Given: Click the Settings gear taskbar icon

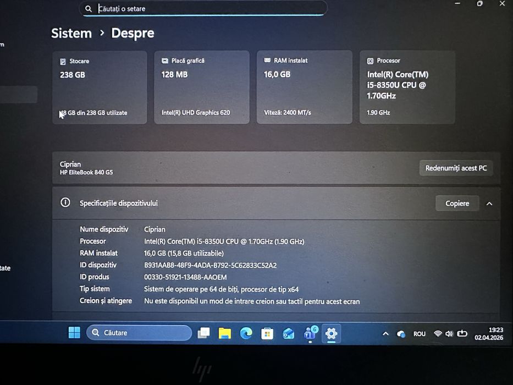Looking at the screenshot, I should pos(331,334).
